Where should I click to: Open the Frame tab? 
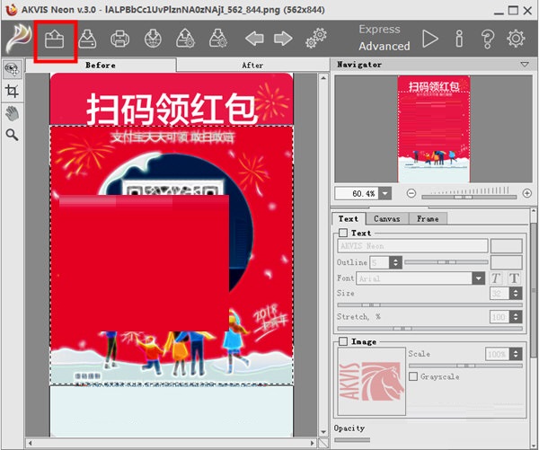(428, 218)
